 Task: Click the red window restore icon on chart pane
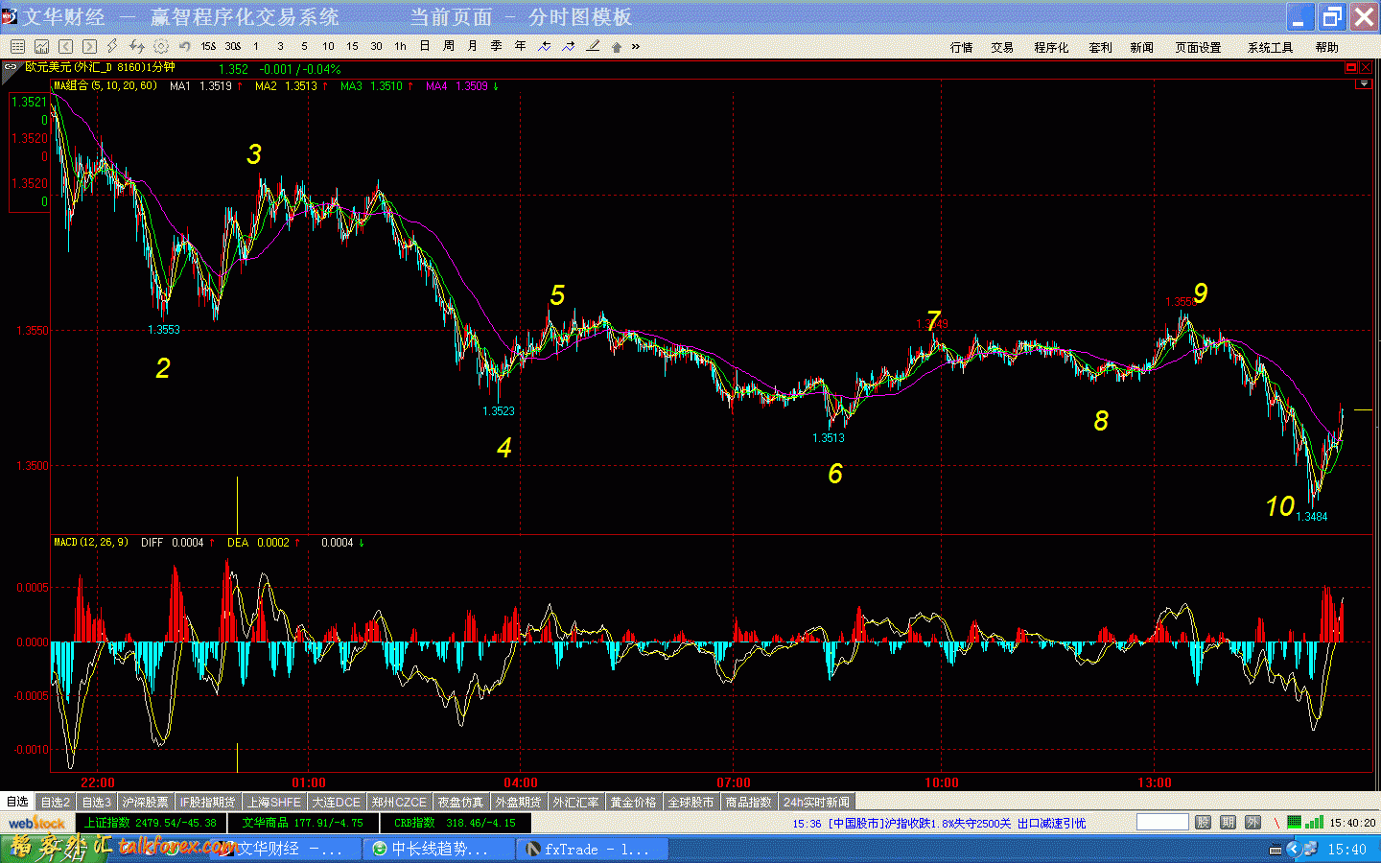coord(1350,67)
